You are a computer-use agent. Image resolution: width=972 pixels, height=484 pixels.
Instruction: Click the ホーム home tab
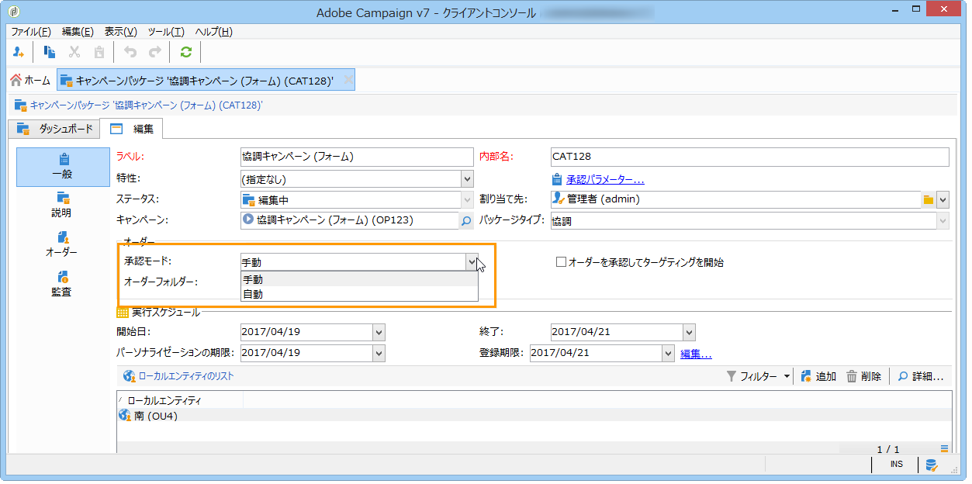(x=30, y=81)
